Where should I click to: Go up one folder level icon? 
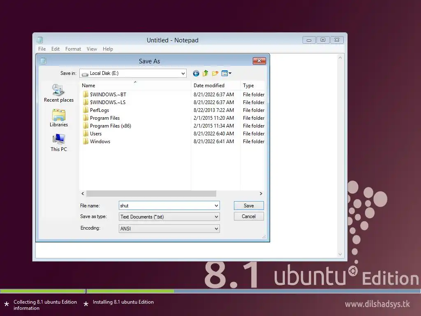(206, 73)
